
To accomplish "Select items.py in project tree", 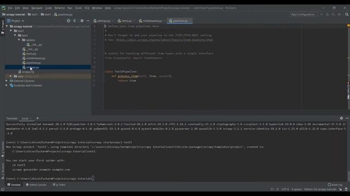I will pos(29,54).
